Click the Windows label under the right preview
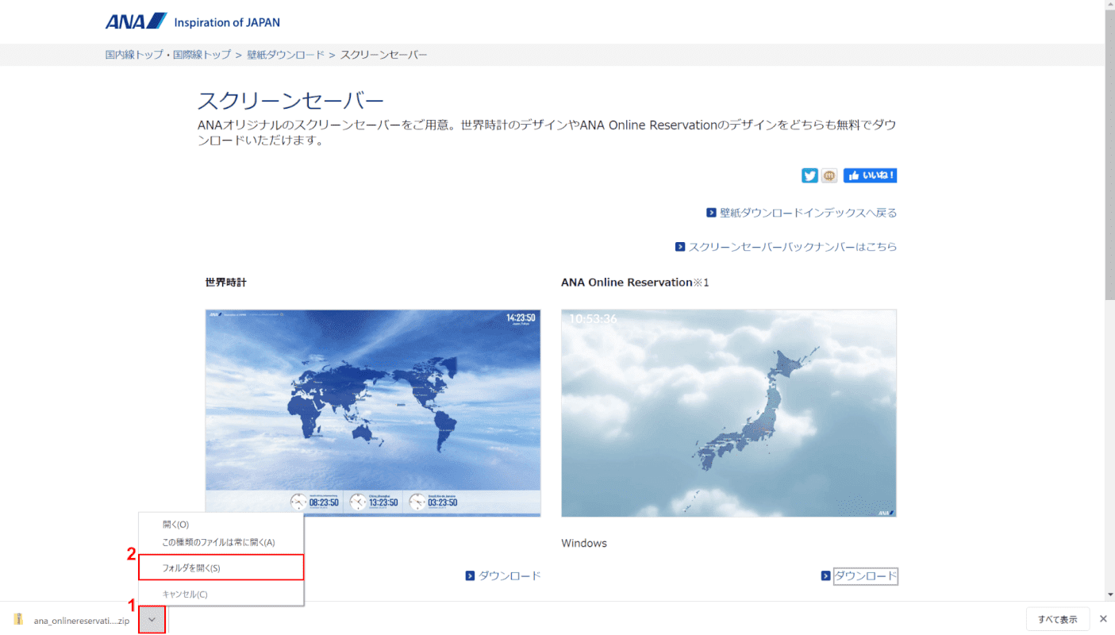The height and width of the screenshot is (635, 1115). point(584,543)
